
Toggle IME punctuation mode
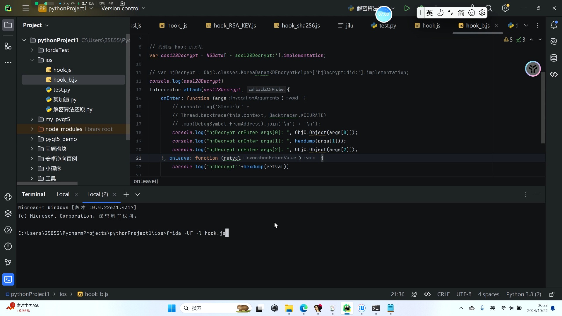(x=450, y=13)
